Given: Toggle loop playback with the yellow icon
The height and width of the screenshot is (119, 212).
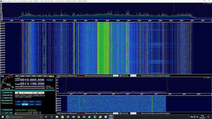Looking at the screenshot, I should [x=42, y=93].
